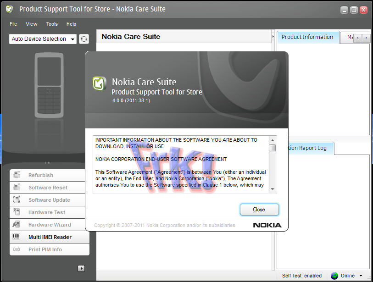Minimize the Nokia Care Suite window
Screen dimensions: 373x282
(344, 10)
